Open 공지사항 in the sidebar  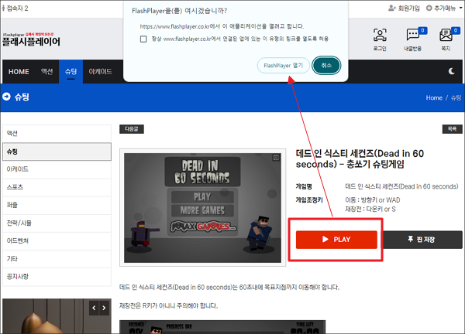pyautogui.click(x=57, y=277)
